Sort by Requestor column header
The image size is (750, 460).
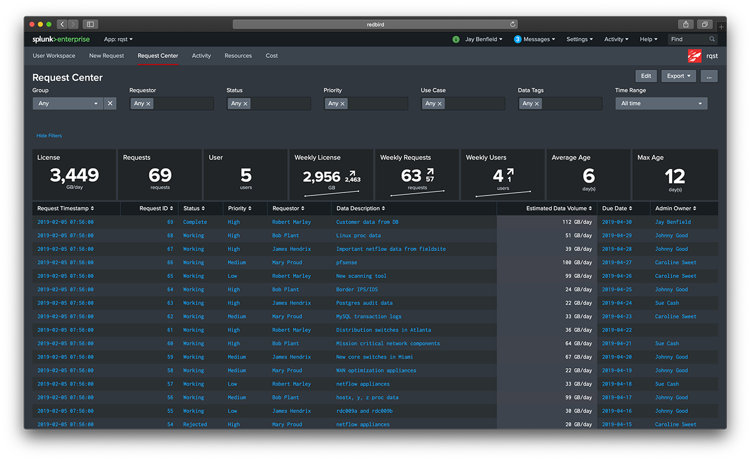coord(289,208)
